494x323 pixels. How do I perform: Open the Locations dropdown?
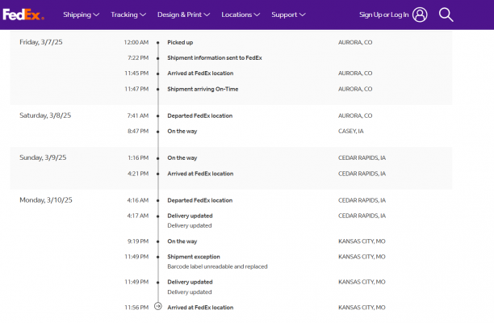[x=241, y=15]
